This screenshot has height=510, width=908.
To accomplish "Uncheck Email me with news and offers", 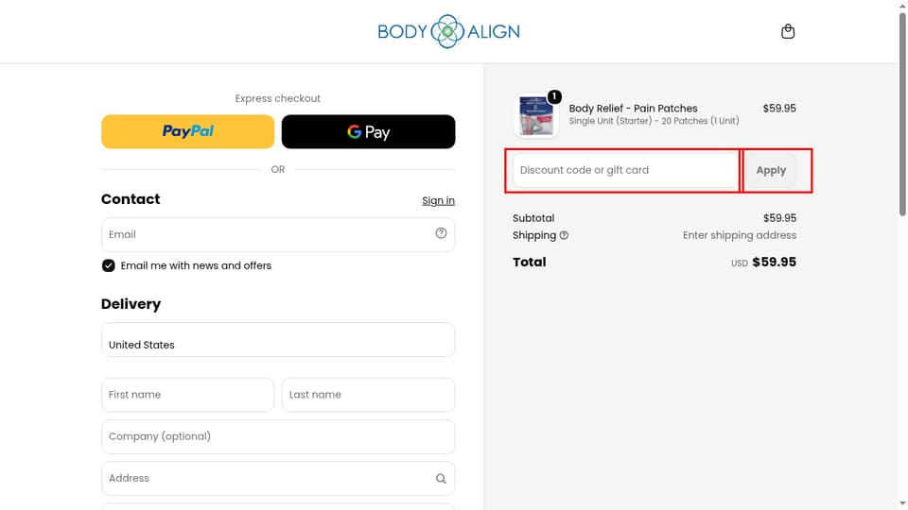I will pos(108,265).
